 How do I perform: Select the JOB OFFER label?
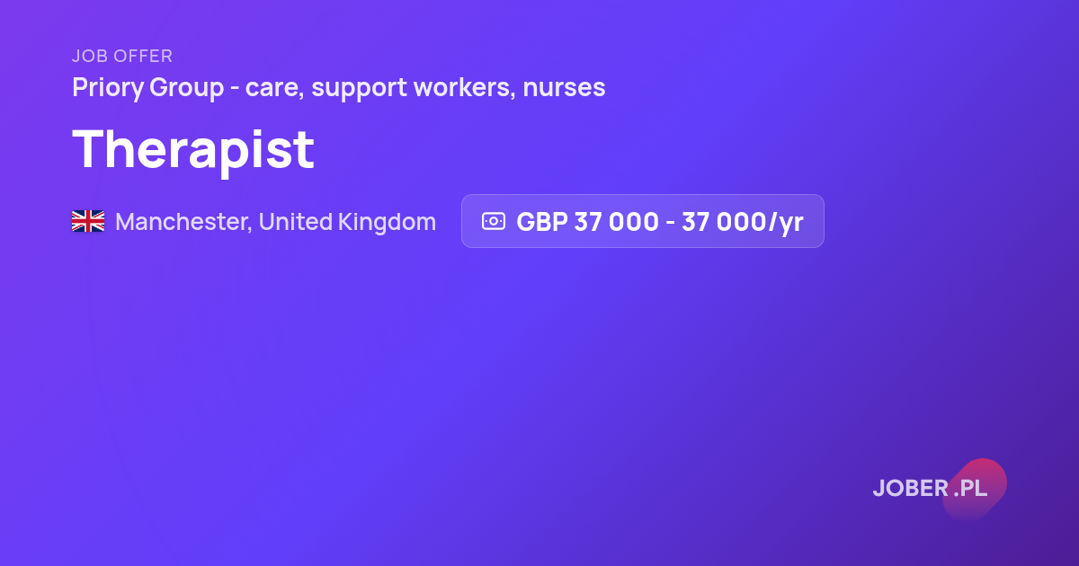pos(122,56)
